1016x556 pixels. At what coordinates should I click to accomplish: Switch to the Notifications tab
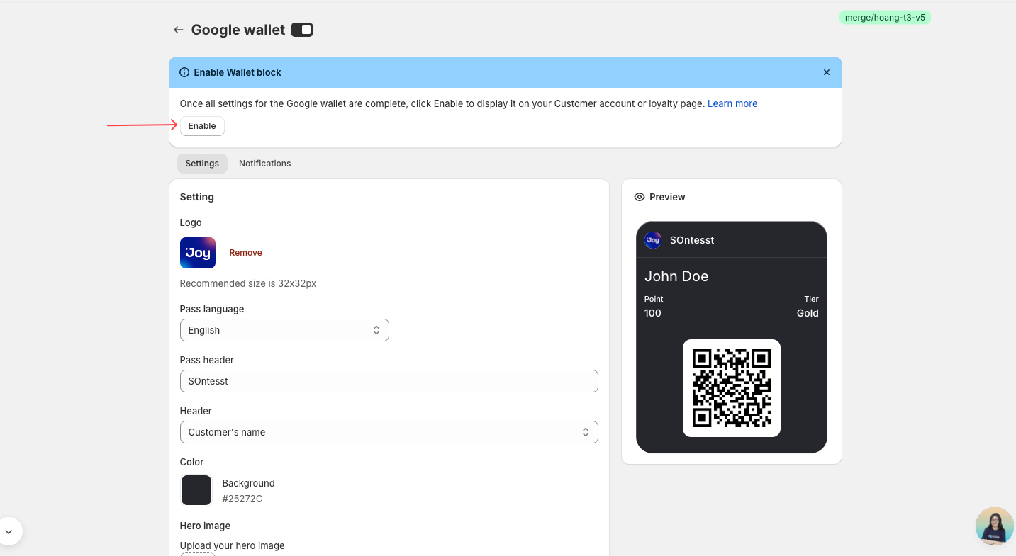click(x=264, y=164)
